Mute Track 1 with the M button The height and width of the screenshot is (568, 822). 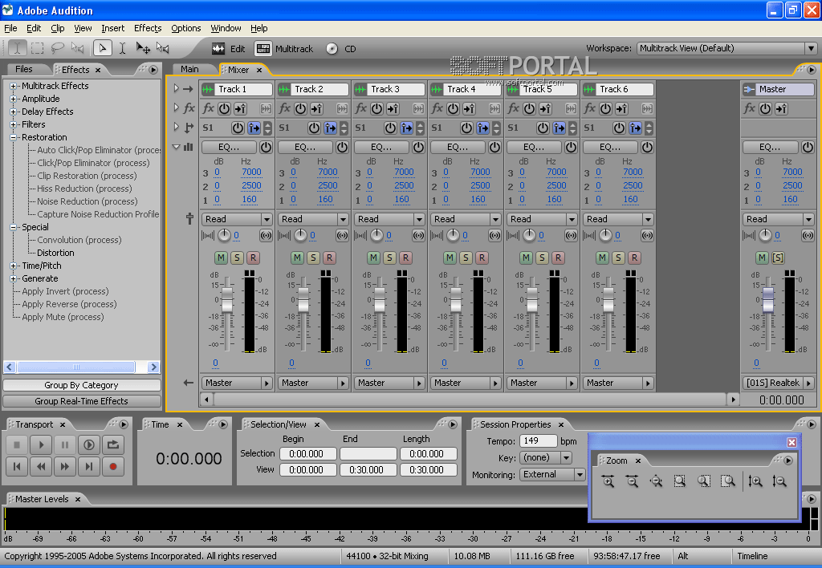click(221, 258)
